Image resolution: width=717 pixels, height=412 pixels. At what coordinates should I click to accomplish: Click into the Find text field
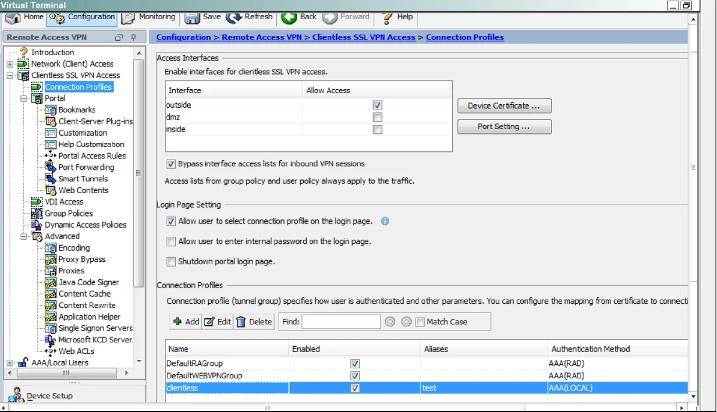(x=341, y=322)
